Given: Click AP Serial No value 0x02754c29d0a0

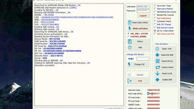Looking at the screenshot, I should (x=57, y=46).
